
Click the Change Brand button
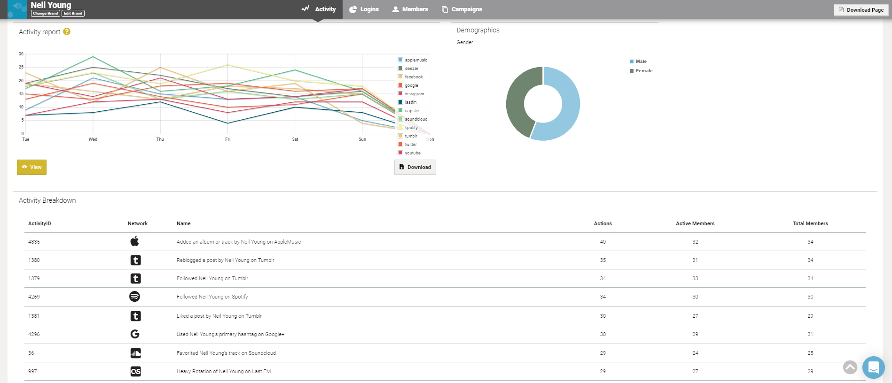pyautogui.click(x=46, y=14)
